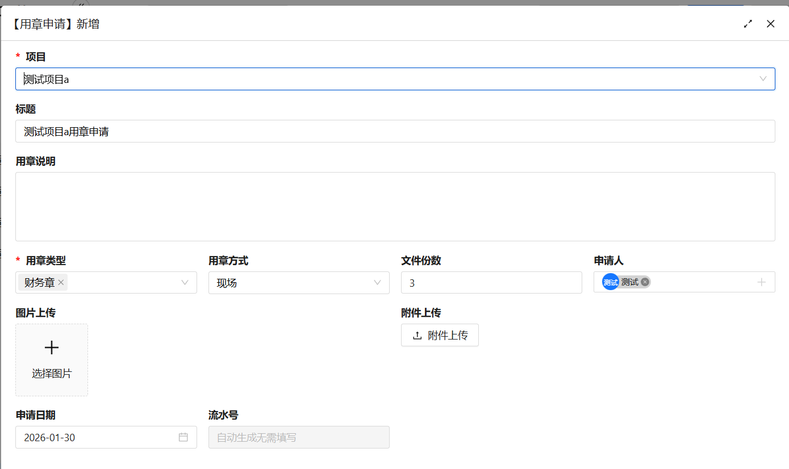The image size is (789, 469).
Task: Close the 用章申请 dialog
Action: click(770, 24)
